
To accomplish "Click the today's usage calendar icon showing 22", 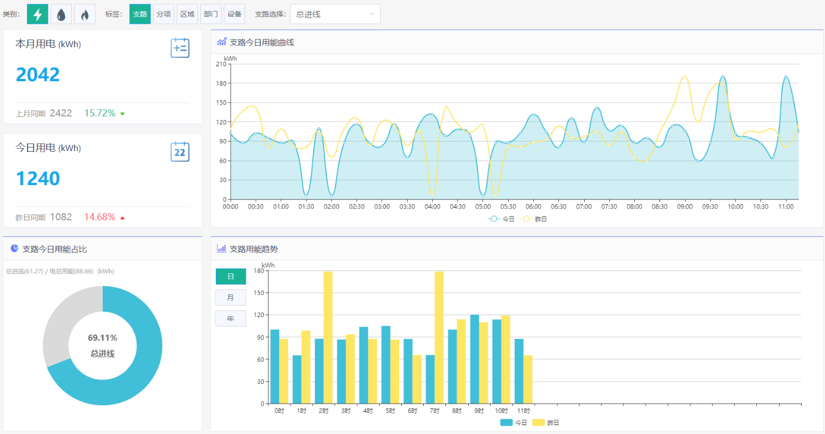I will pos(180,152).
